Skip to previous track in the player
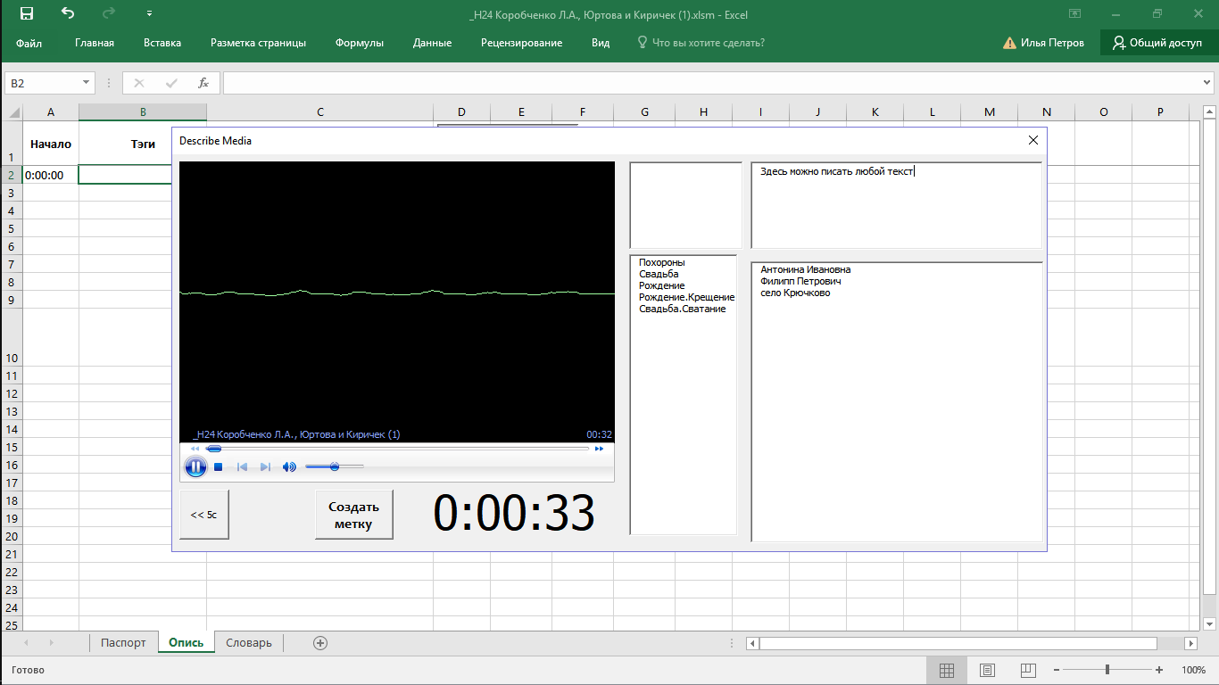The height and width of the screenshot is (685, 1219). click(242, 466)
